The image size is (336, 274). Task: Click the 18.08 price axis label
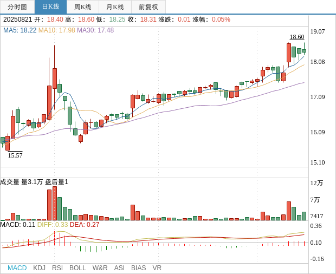click(318, 62)
